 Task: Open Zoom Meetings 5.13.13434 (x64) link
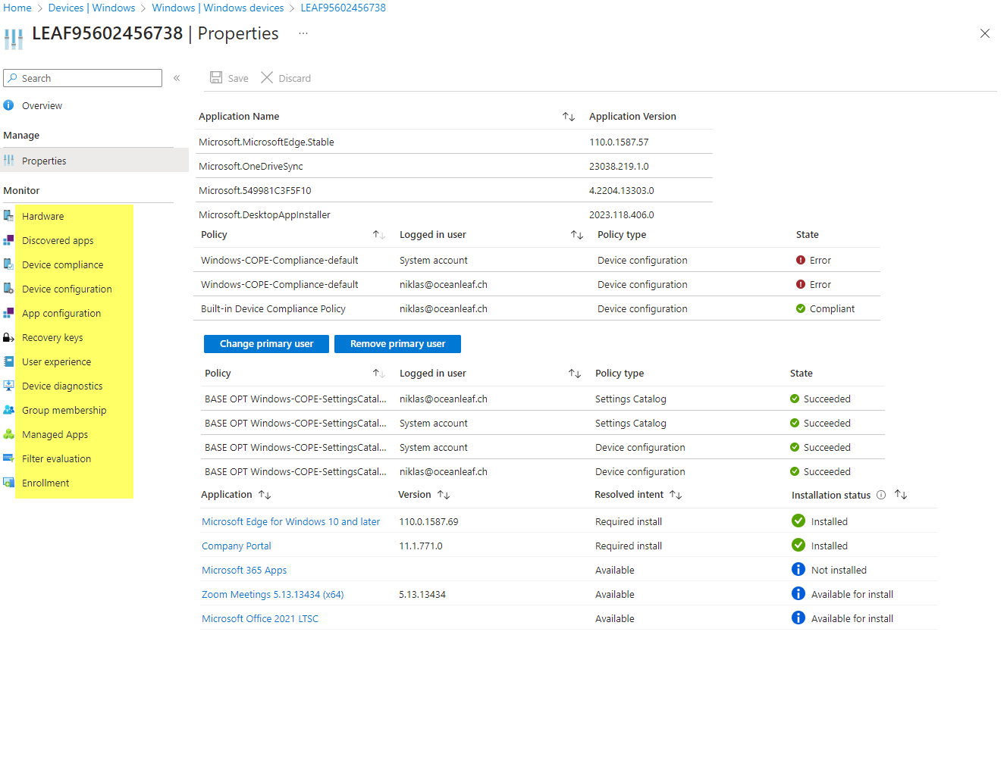pyautogui.click(x=273, y=594)
